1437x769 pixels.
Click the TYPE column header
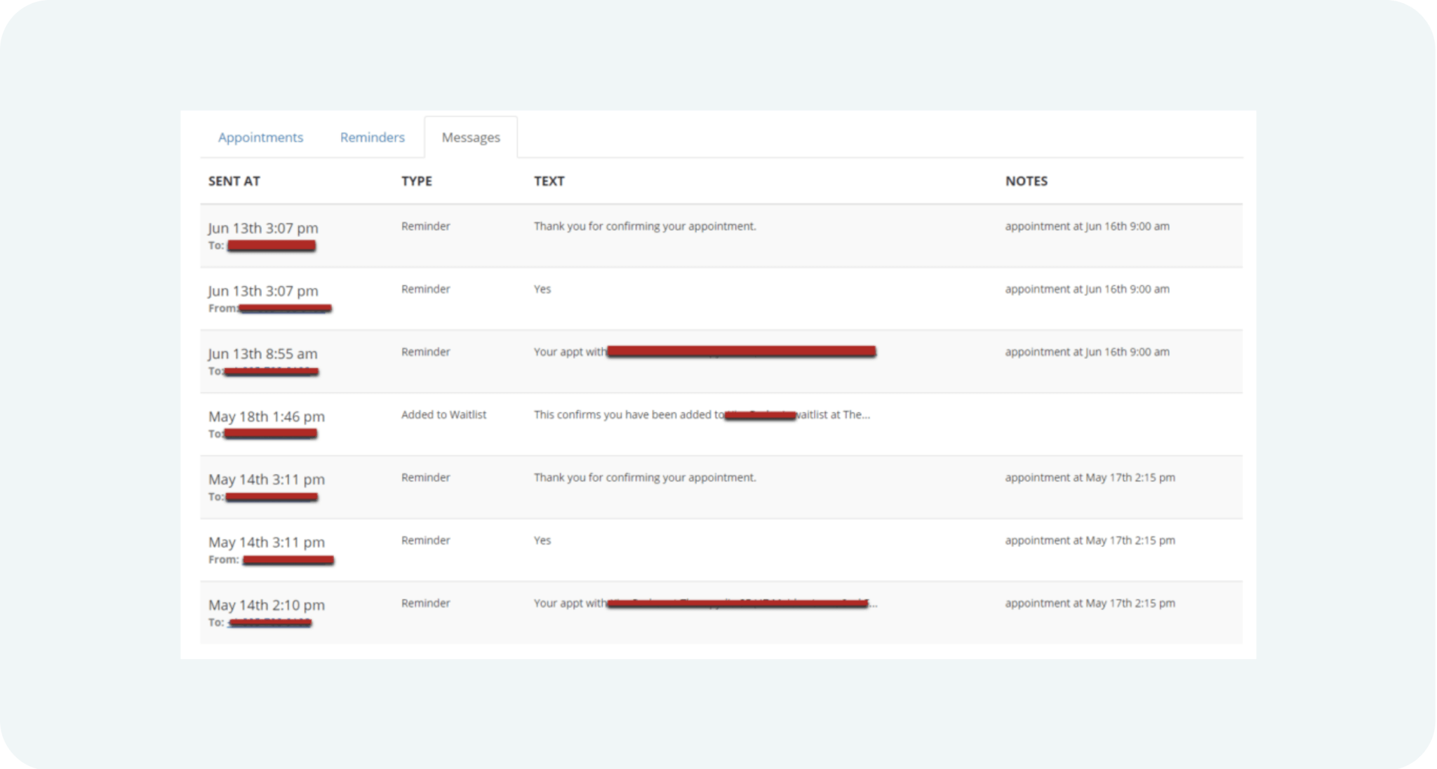(x=416, y=181)
